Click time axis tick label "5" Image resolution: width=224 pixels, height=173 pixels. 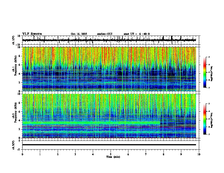coord(111,154)
